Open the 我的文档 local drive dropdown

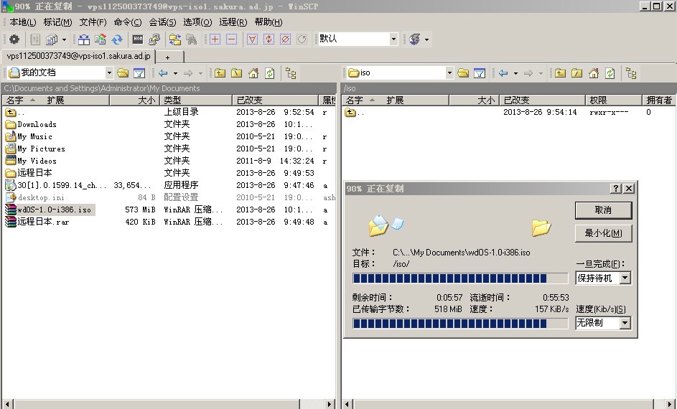tap(109, 72)
